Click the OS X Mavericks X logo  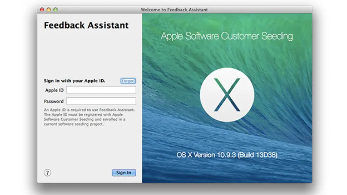(227, 94)
